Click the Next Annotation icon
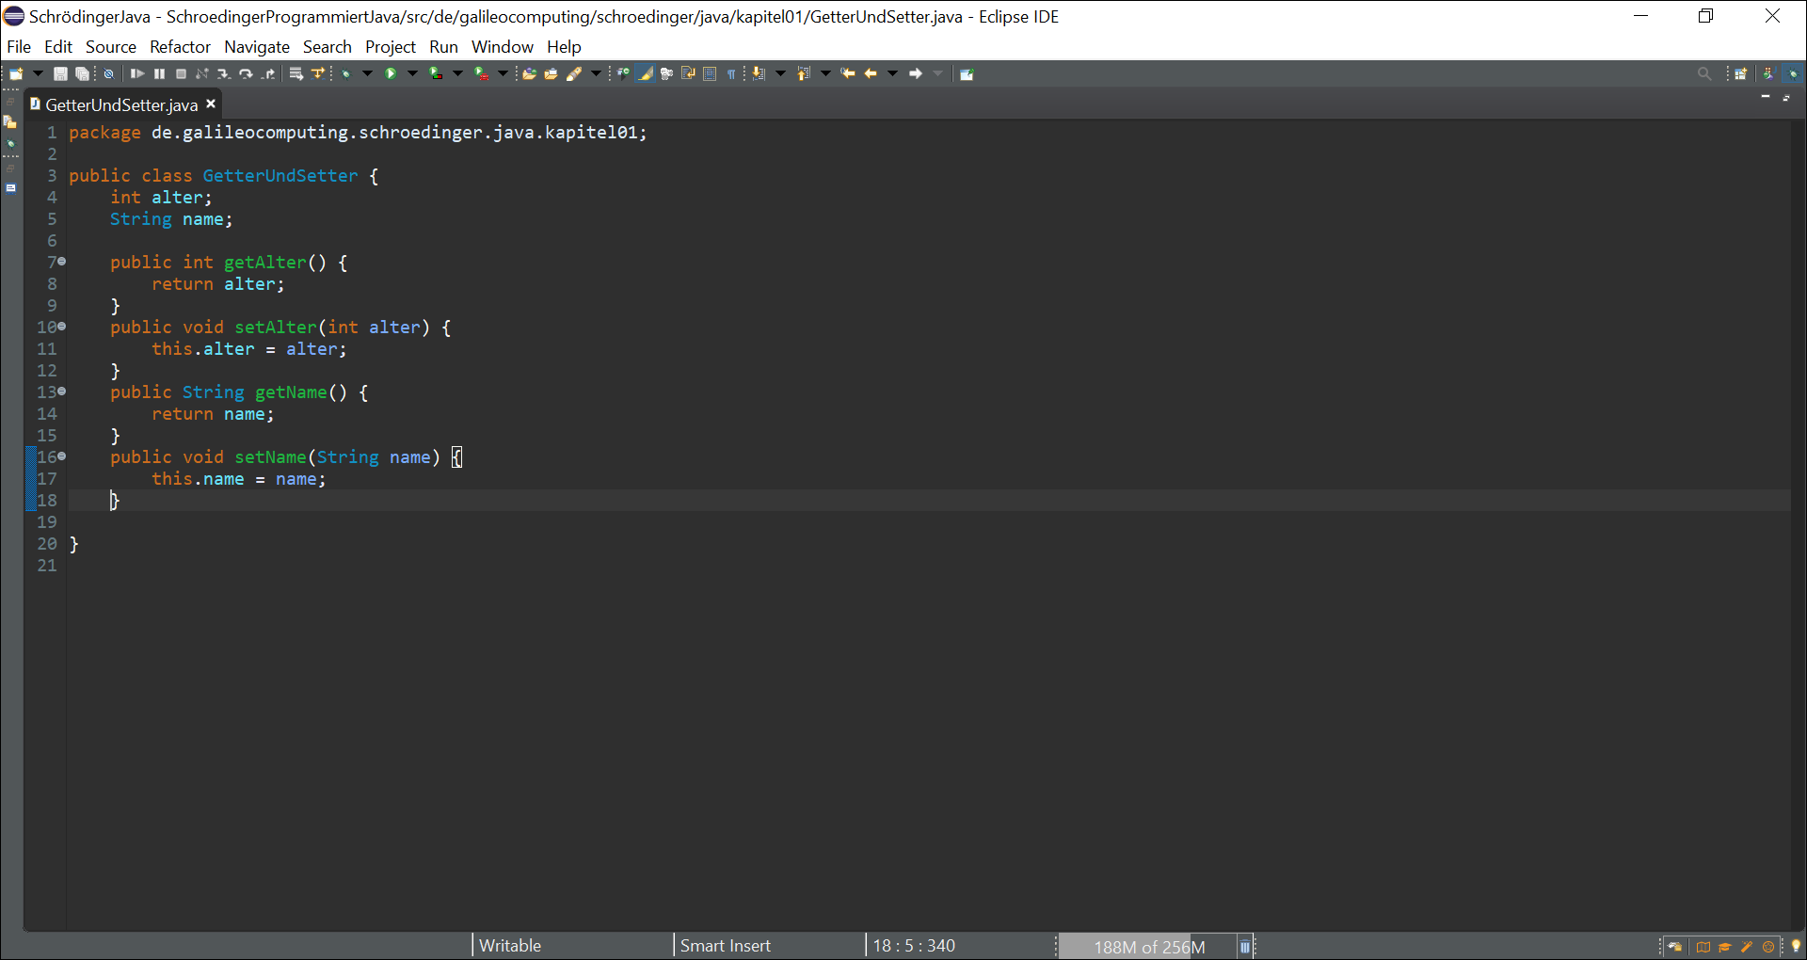 [x=759, y=73]
